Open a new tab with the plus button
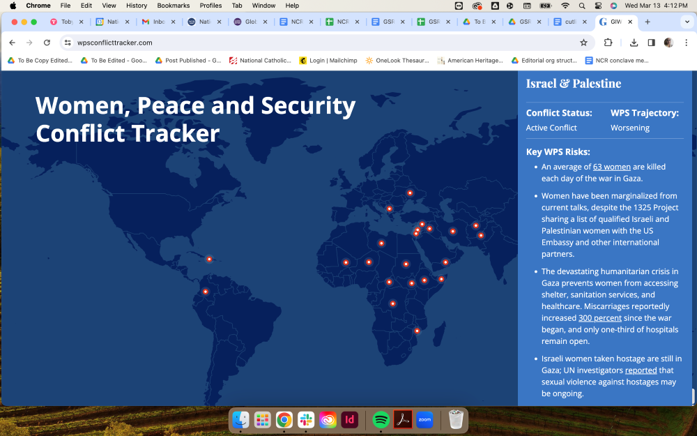This screenshot has height=436, width=697. pyautogui.click(x=648, y=22)
